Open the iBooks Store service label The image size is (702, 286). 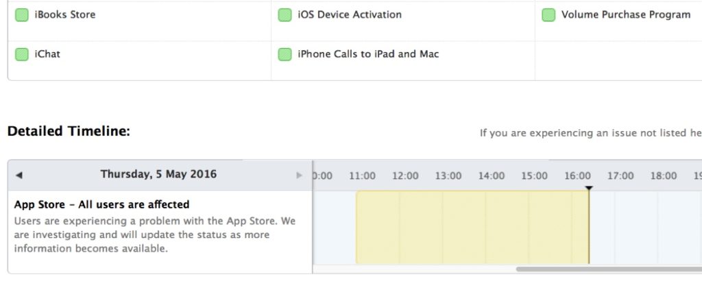tap(64, 14)
